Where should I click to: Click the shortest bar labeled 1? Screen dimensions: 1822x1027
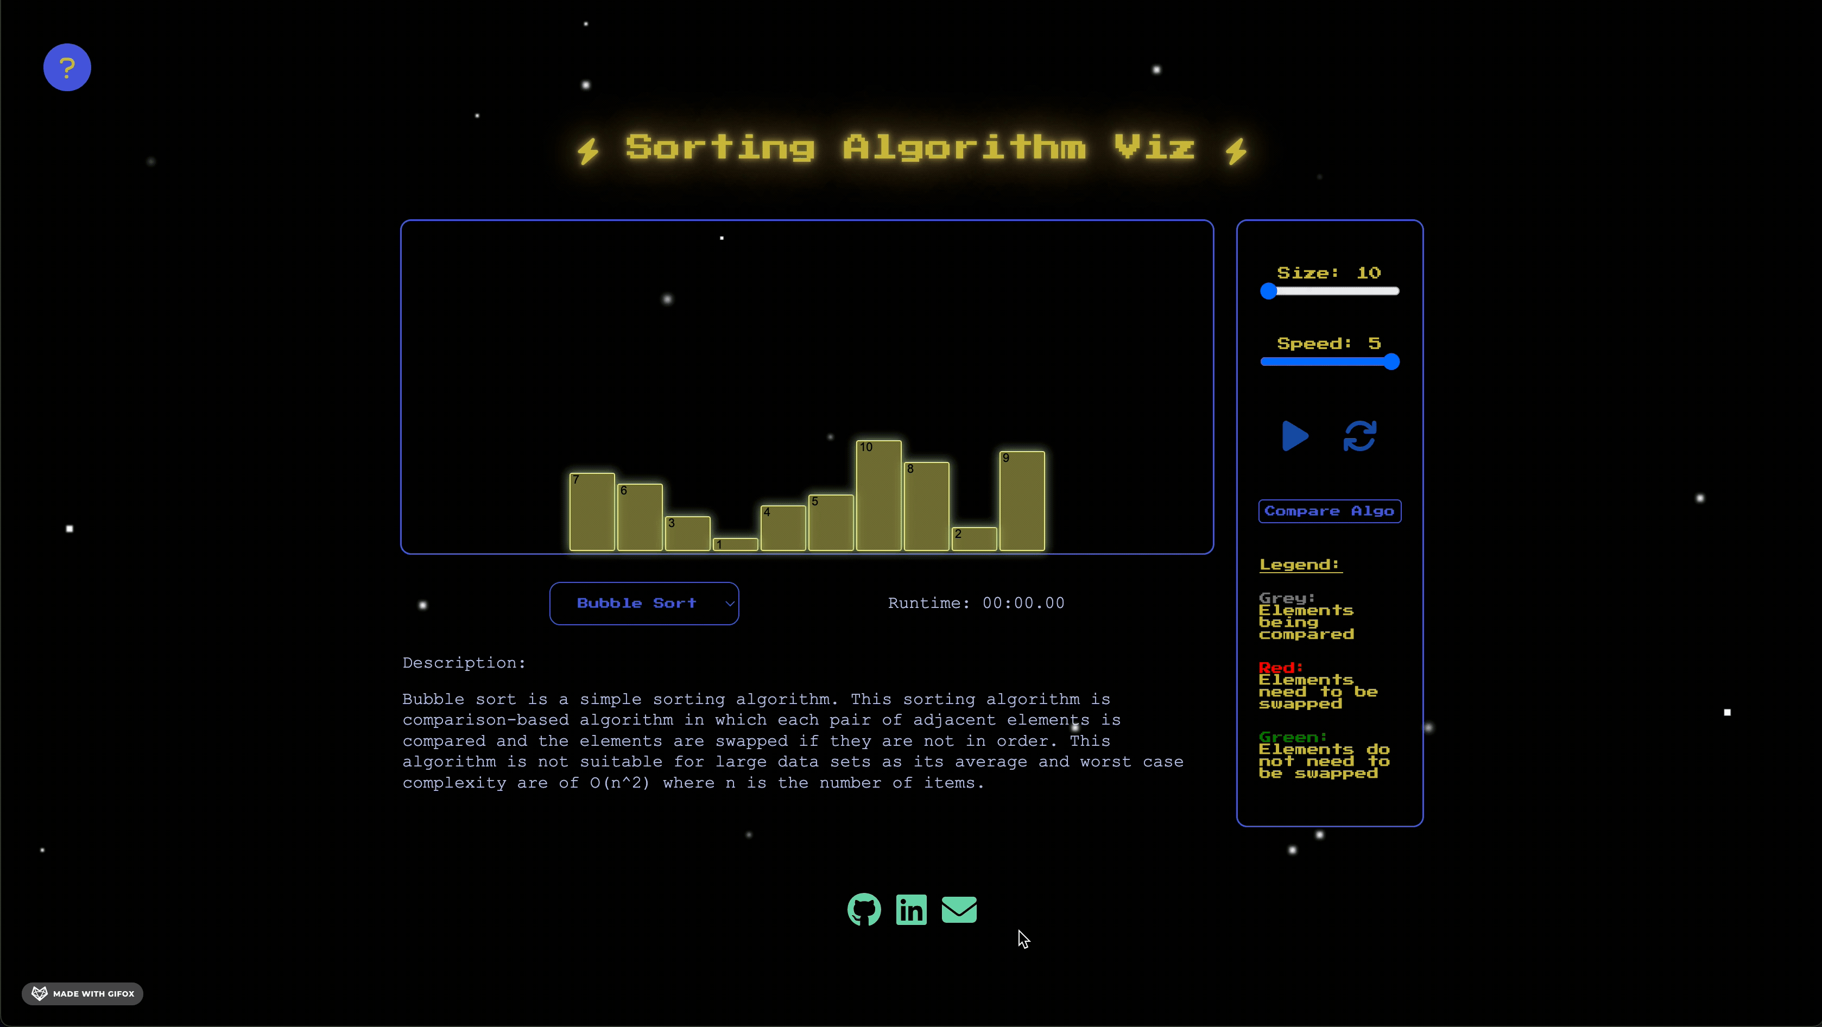736,544
